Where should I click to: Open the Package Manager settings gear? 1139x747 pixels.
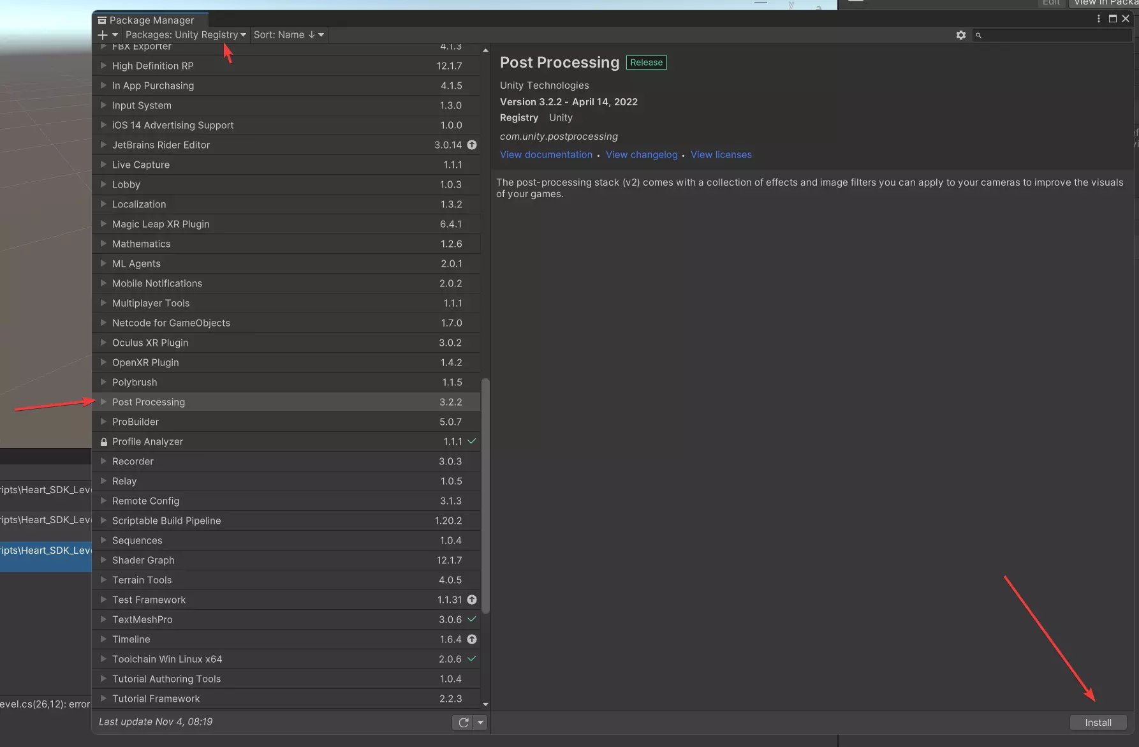click(960, 35)
